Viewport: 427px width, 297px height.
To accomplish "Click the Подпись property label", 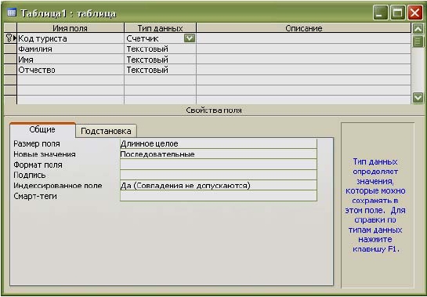I will tap(30, 176).
